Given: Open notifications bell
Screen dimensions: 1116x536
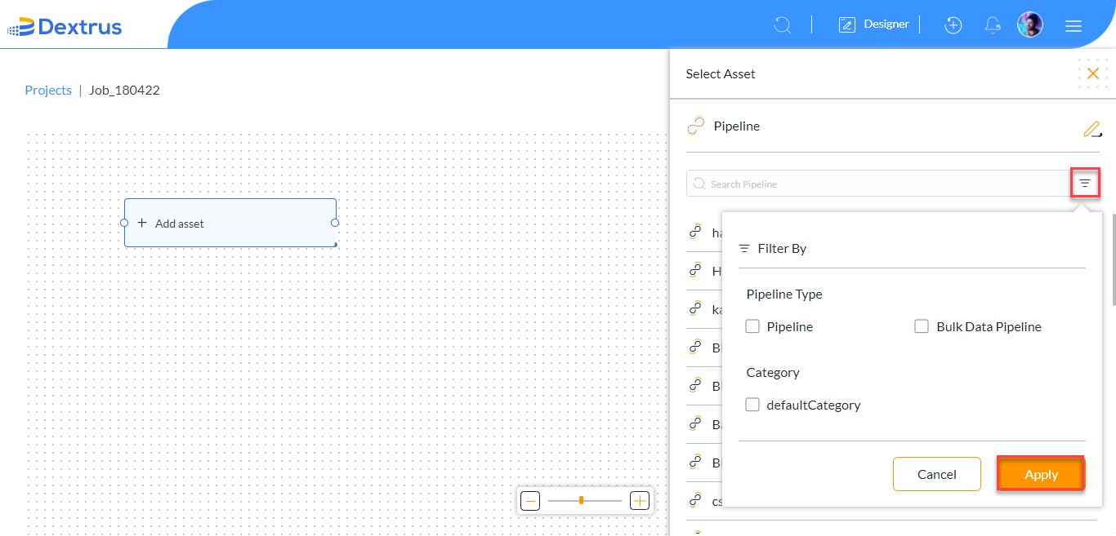Looking at the screenshot, I should (x=993, y=25).
